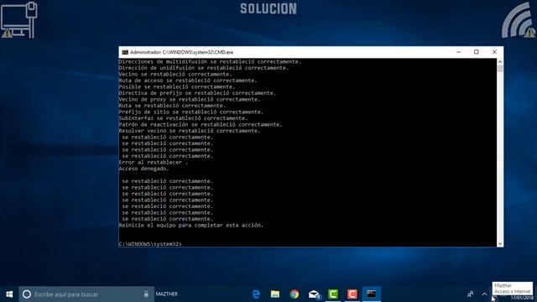Image resolution: width=537 pixels, height=302 pixels.
Task: Click the 'Reinicie el equipo para completar' line
Action: pyautogui.click(x=191, y=225)
